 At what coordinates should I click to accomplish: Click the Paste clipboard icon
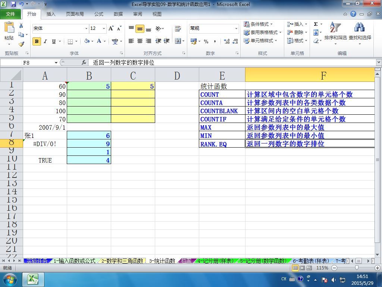click(x=9, y=27)
